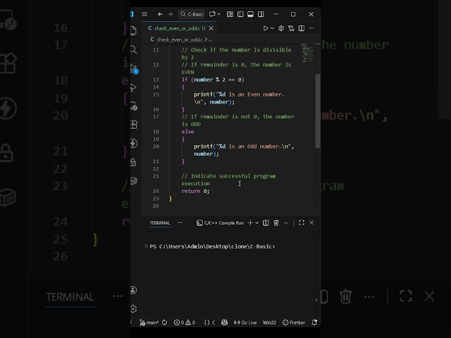Toggle the primary side bar

tap(240, 14)
